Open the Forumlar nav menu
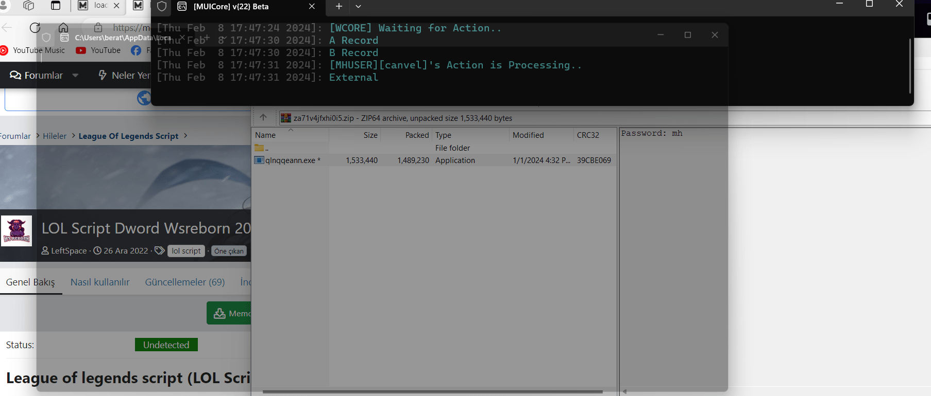The image size is (931, 396). (x=37, y=76)
